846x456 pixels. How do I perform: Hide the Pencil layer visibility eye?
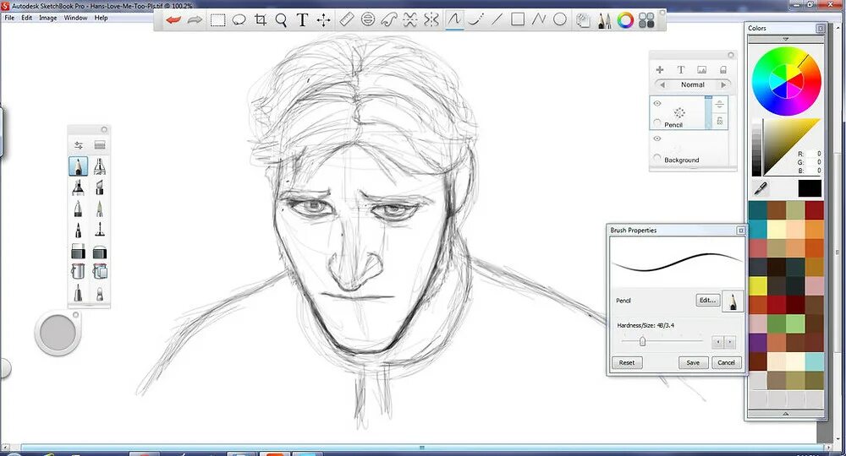(x=657, y=103)
